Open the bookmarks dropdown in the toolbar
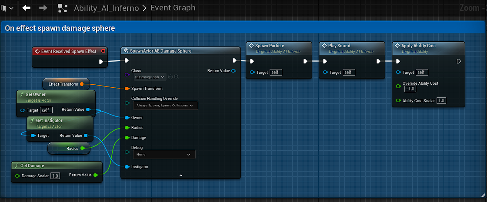The image size is (487, 202). [x=7, y=8]
